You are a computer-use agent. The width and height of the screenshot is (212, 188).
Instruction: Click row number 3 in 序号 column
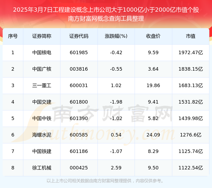coord(13,86)
